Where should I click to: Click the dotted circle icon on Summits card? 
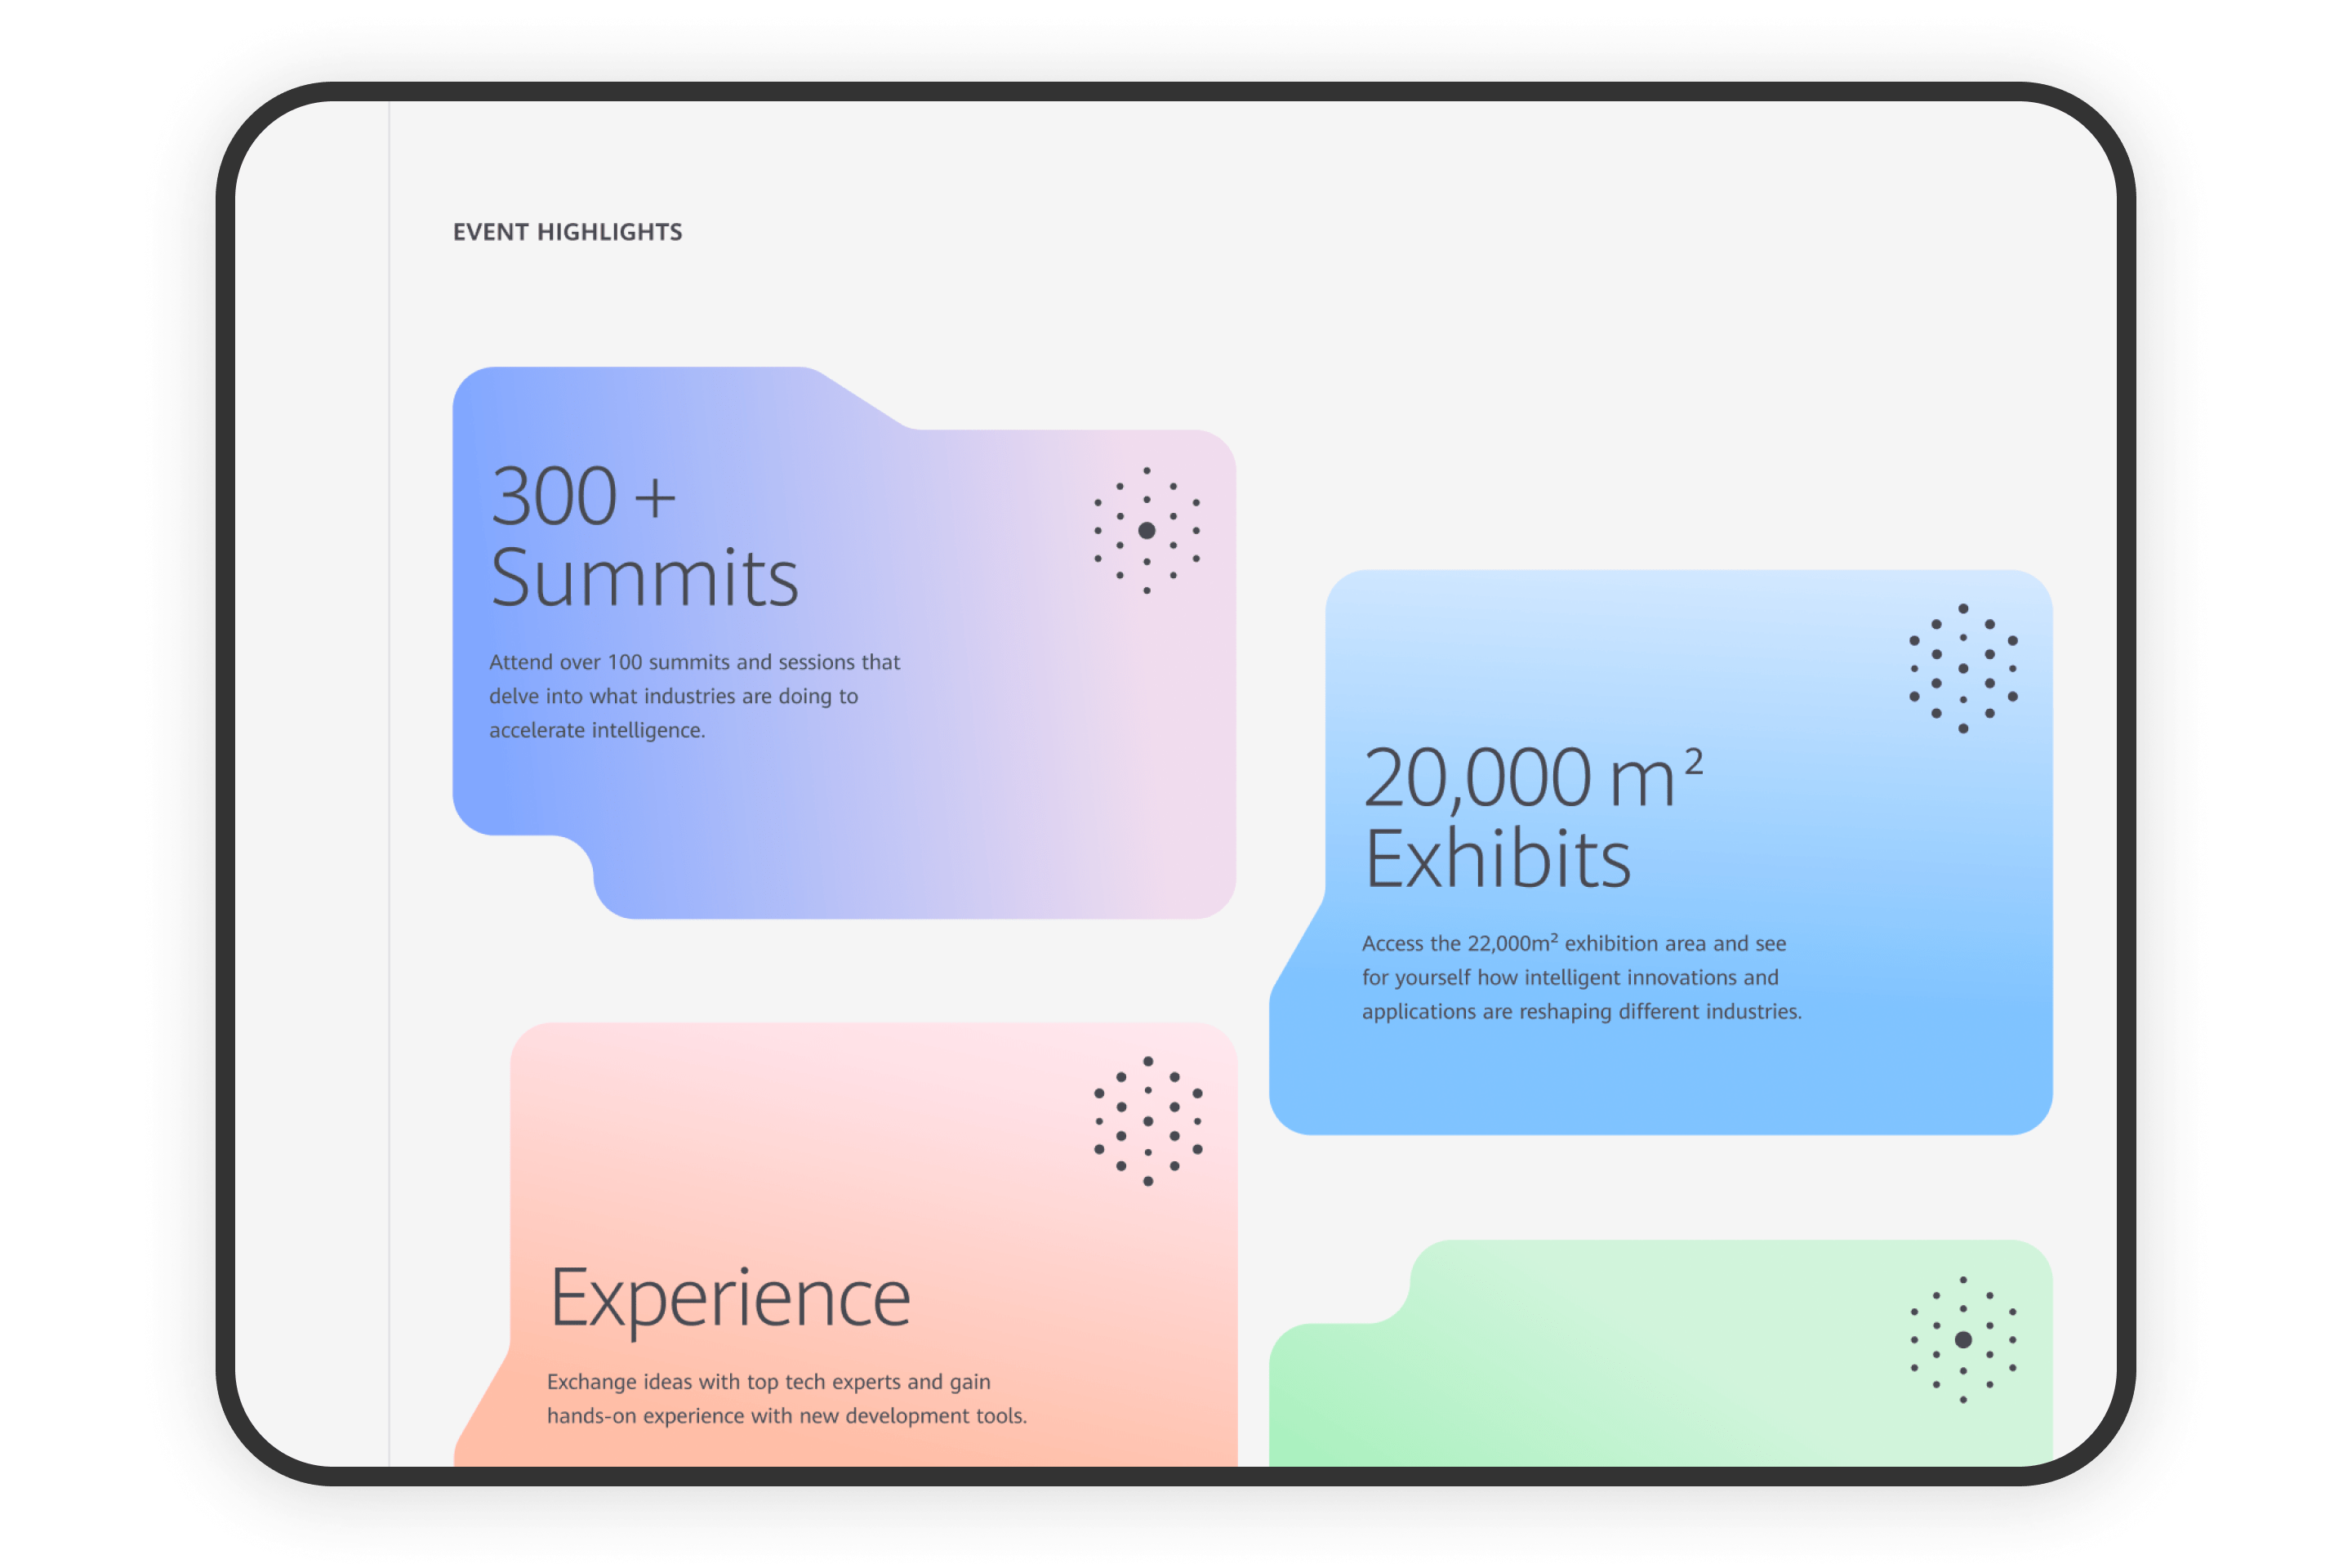(1147, 530)
